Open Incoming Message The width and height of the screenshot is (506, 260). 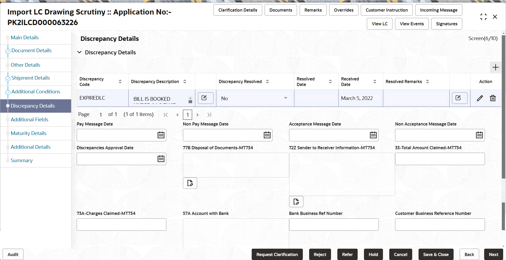439,10
